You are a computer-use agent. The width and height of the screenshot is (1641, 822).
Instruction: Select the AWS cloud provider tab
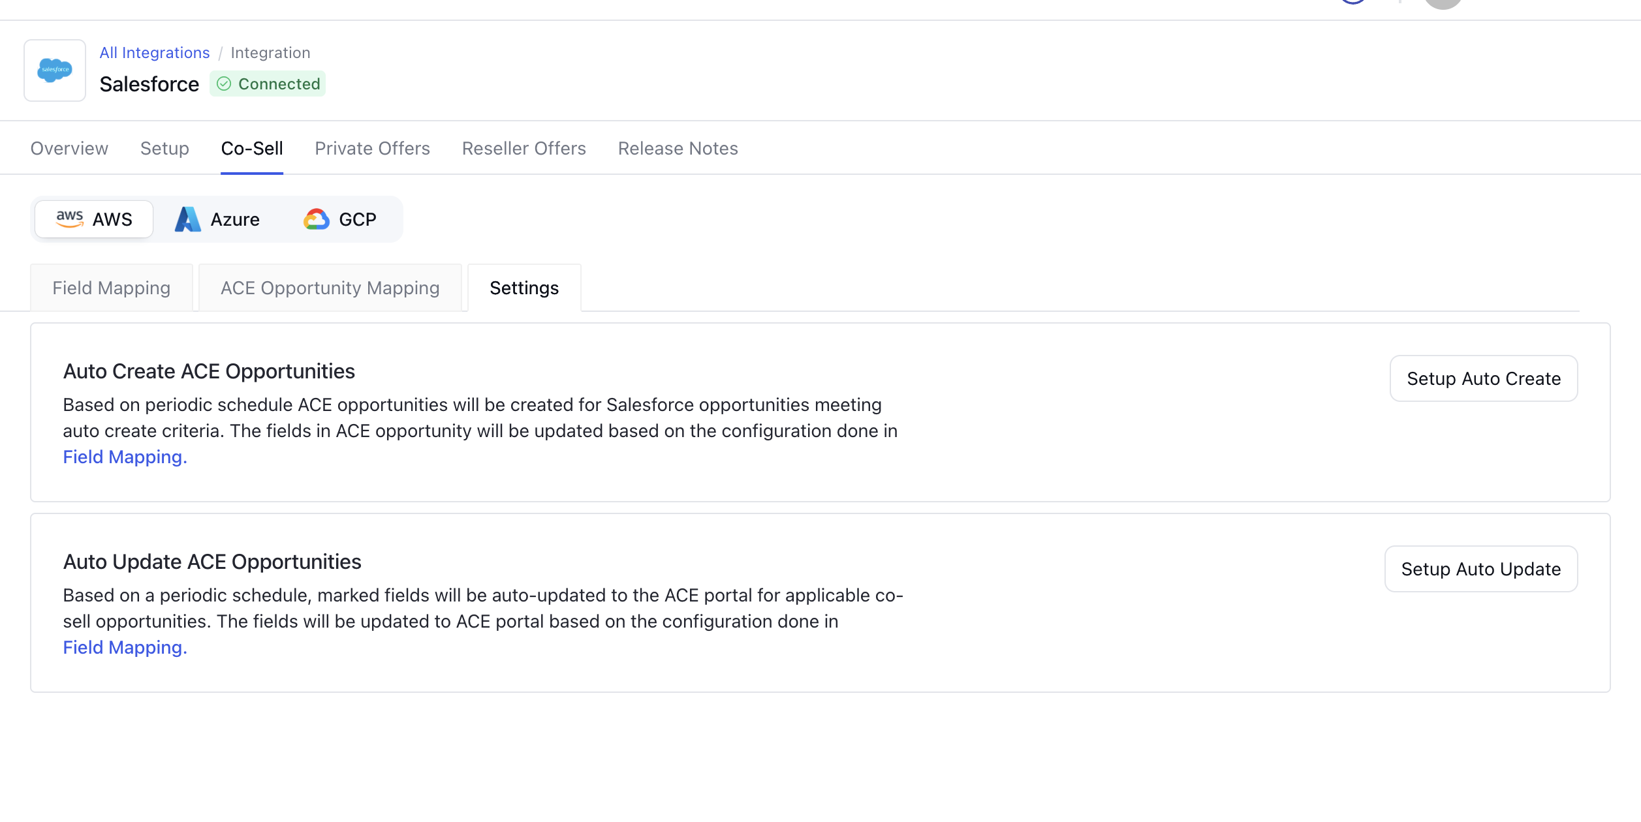[94, 219]
